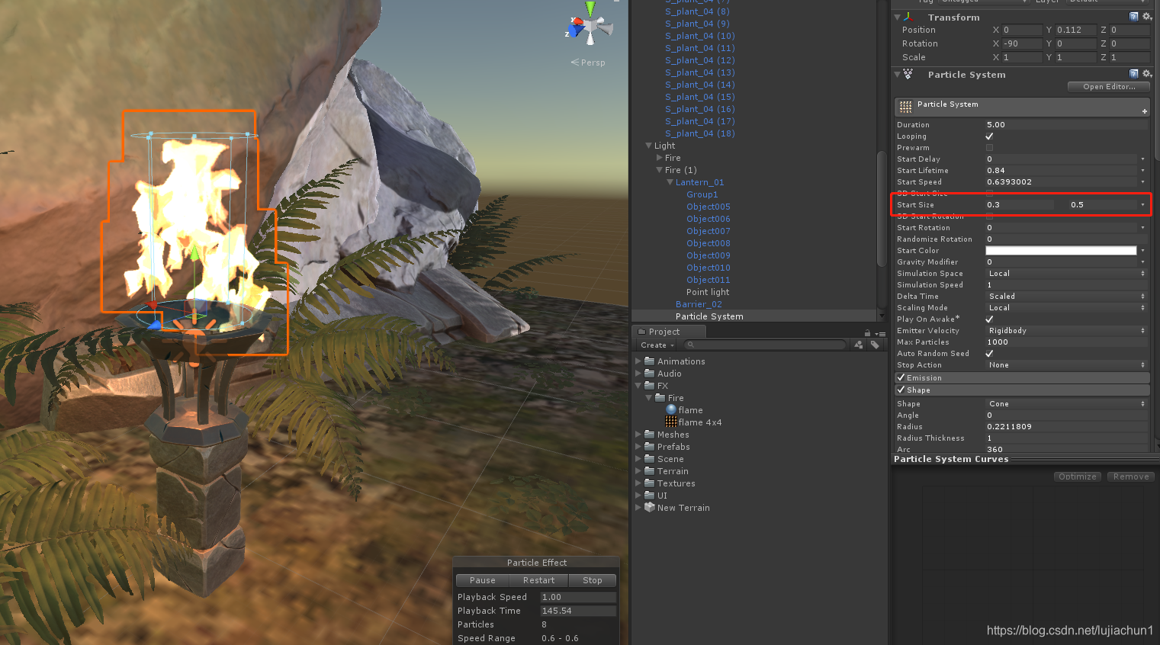
Task: Click the Transform axes icon in Inspector
Action: [908, 17]
